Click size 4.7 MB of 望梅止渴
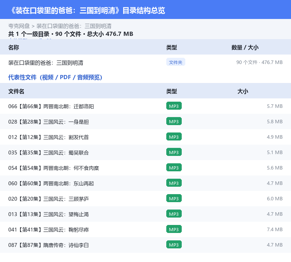Viewport: 291px width, 262px height. tap(275, 214)
